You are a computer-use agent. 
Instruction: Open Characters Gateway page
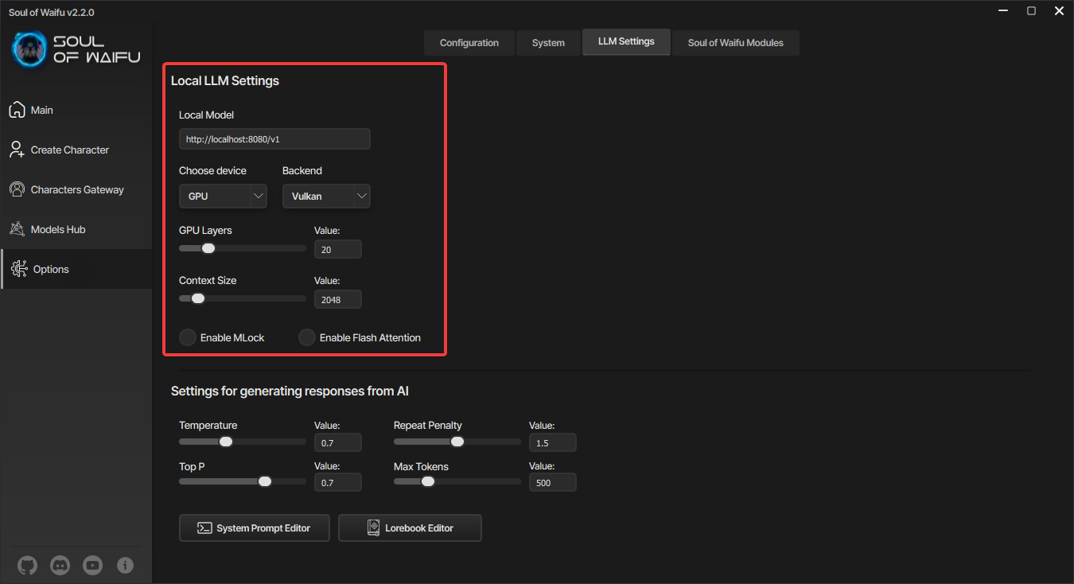pyautogui.click(x=76, y=189)
